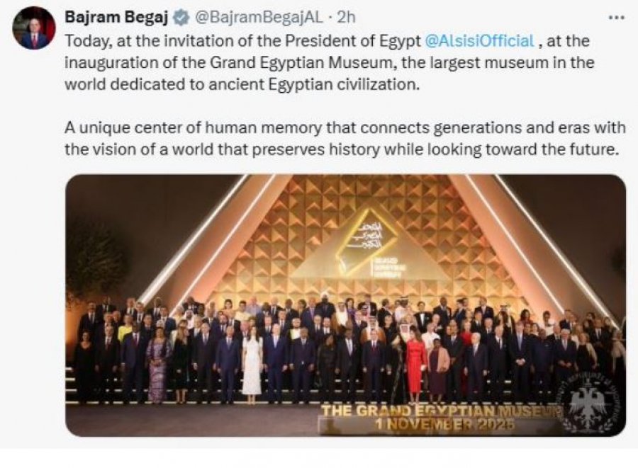Image resolution: width=638 pixels, height=468 pixels.
Task: Click the "THE GRAND EGYPTIAN MUSEUM" photo caption
Action: (441, 411)
